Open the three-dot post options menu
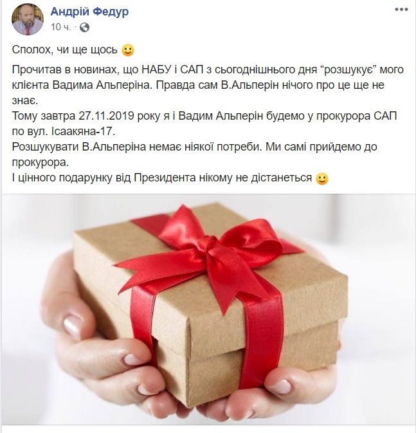 401,10
